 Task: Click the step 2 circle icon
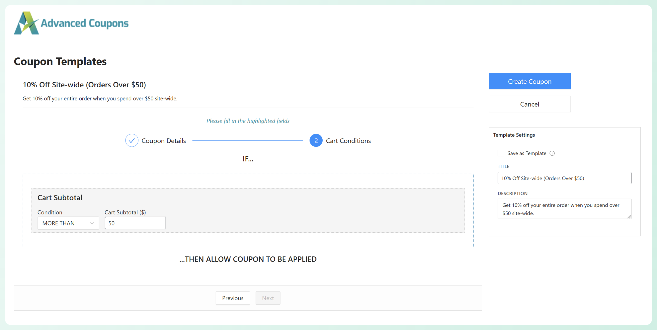(316, 140)
